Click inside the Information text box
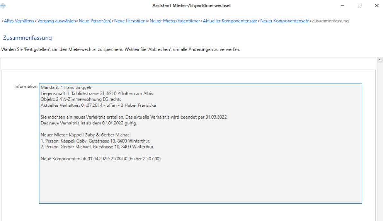This screenshot has width=383, height=221. coord(200,143)
